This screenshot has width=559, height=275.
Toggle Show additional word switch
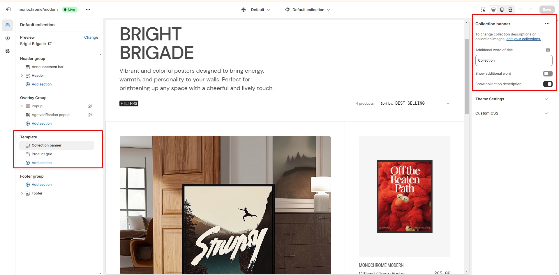pyautogui.click(x=548, y=74)
